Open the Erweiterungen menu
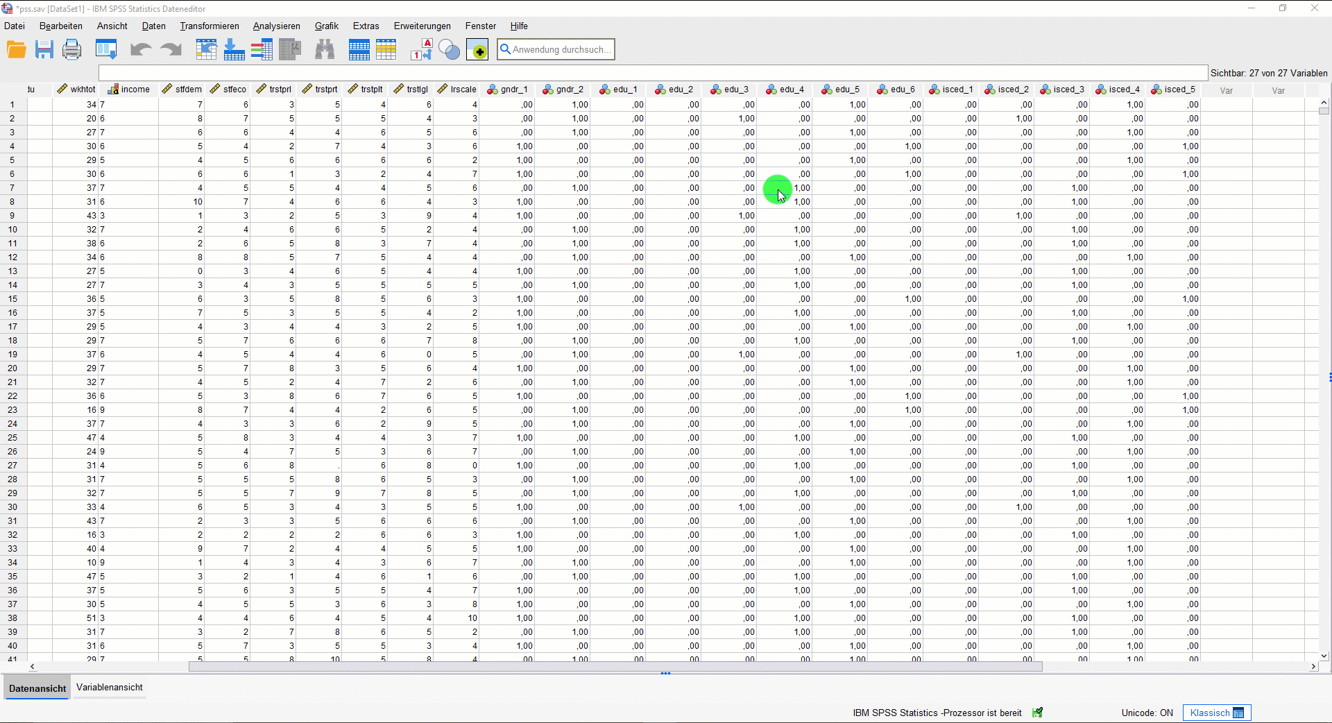The width and height of the screenshot is (1332, 723). click(422, 26)
